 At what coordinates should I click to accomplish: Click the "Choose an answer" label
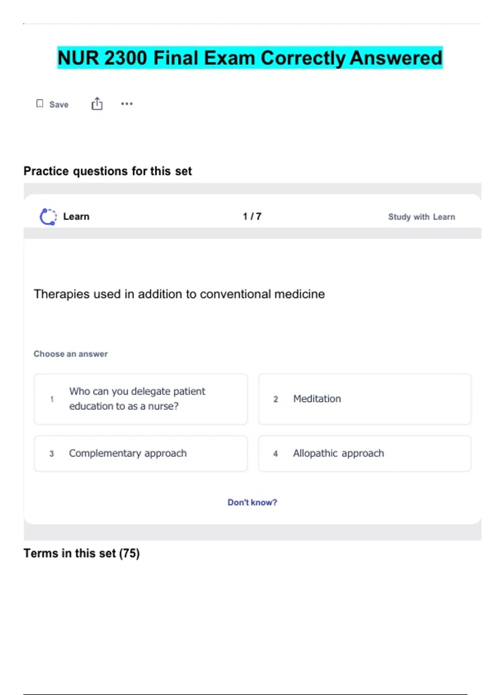70,354
